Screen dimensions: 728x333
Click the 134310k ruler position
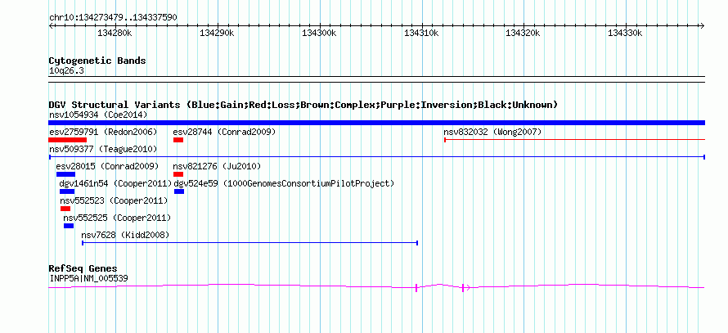[422, 33]
